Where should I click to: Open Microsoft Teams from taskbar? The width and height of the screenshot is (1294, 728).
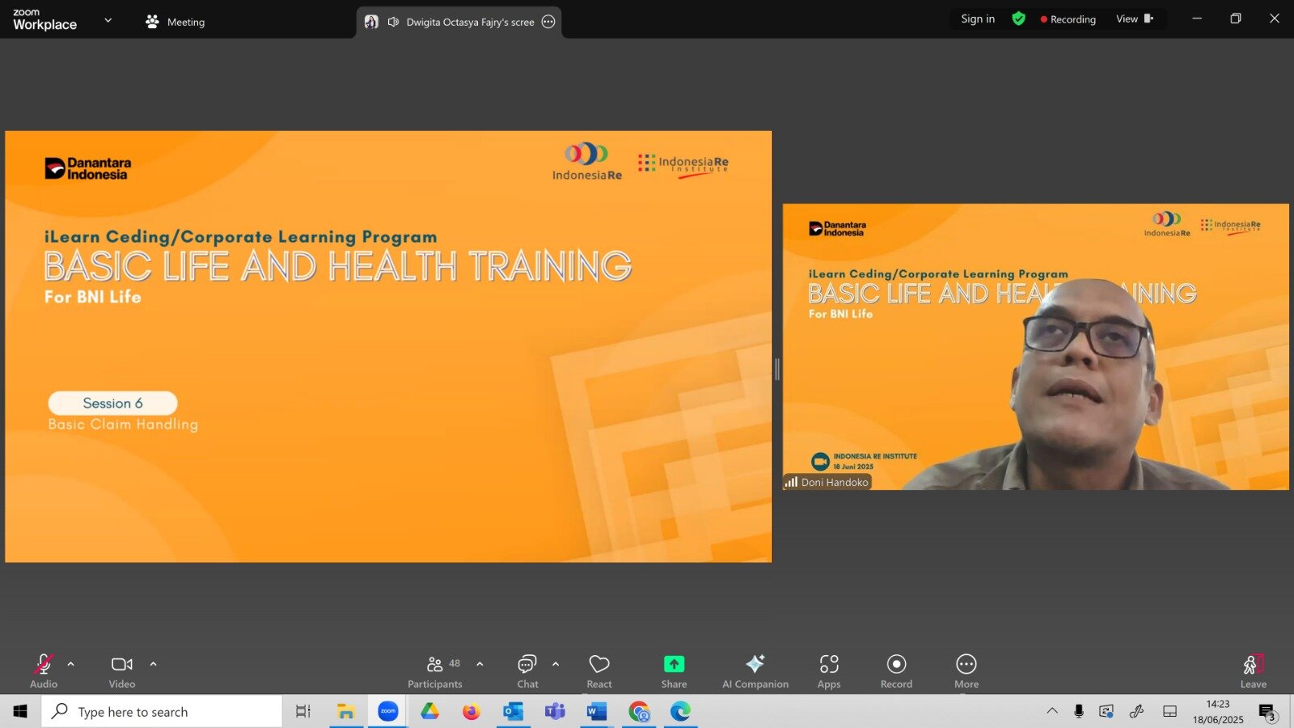click(x=555, y=711)
